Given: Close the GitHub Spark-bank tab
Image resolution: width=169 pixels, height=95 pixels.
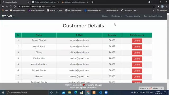Looking at the screenshot, I should (x=58, y=2).
